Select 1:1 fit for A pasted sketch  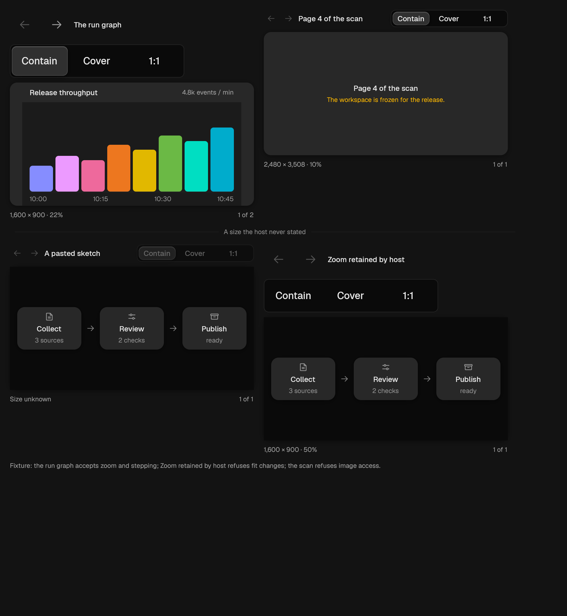coord(233,253)
